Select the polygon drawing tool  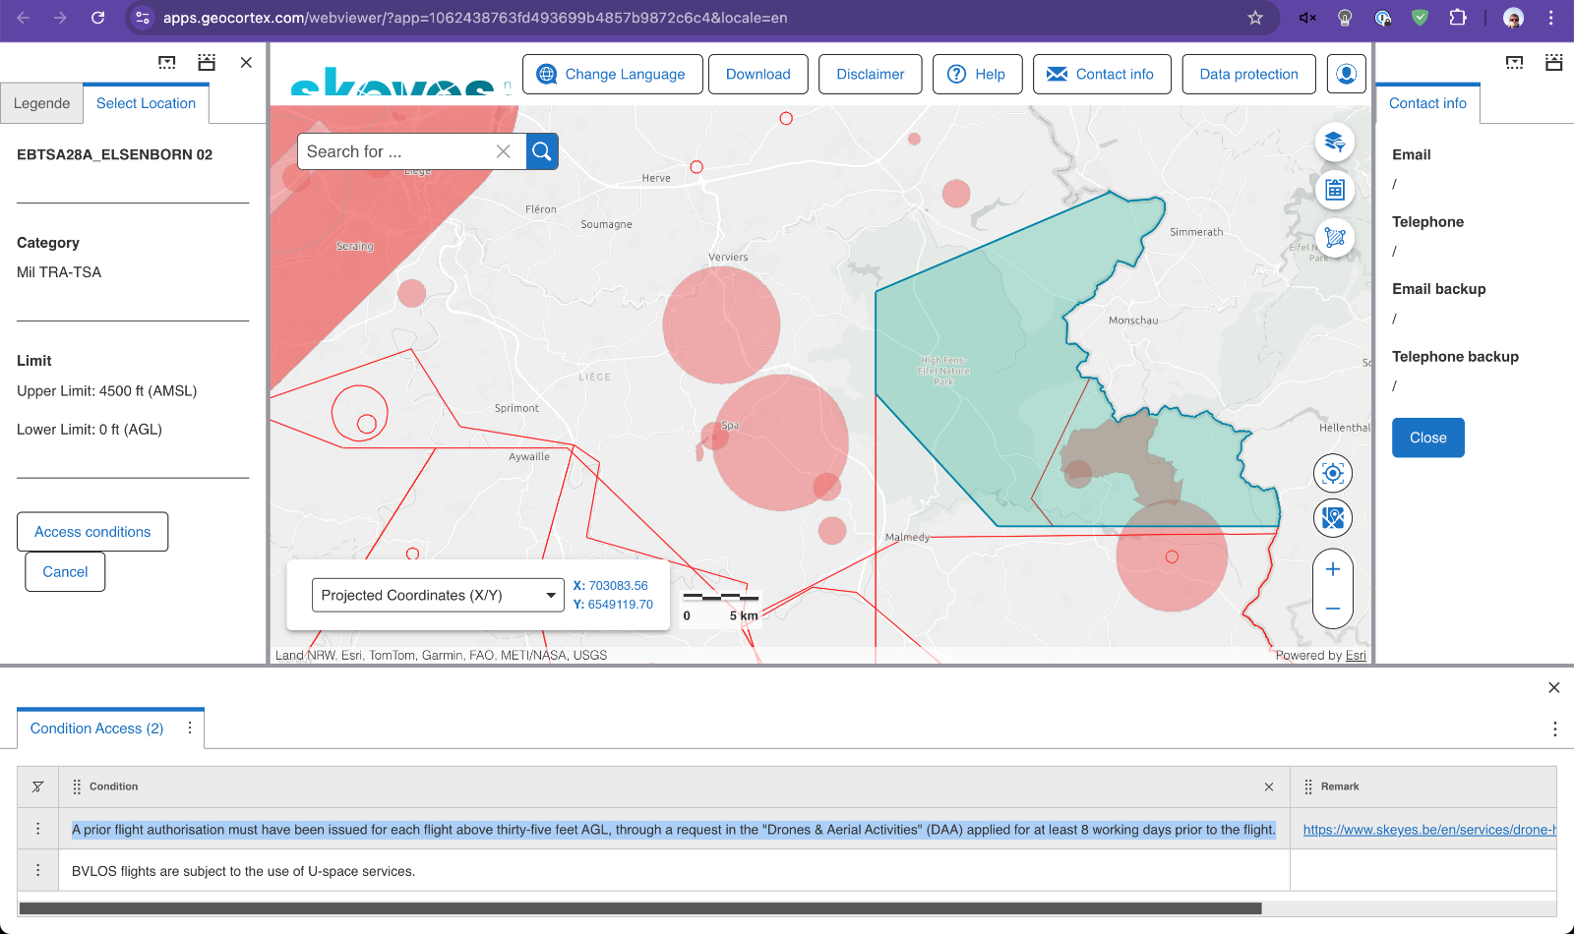(x=1334, y=238)
